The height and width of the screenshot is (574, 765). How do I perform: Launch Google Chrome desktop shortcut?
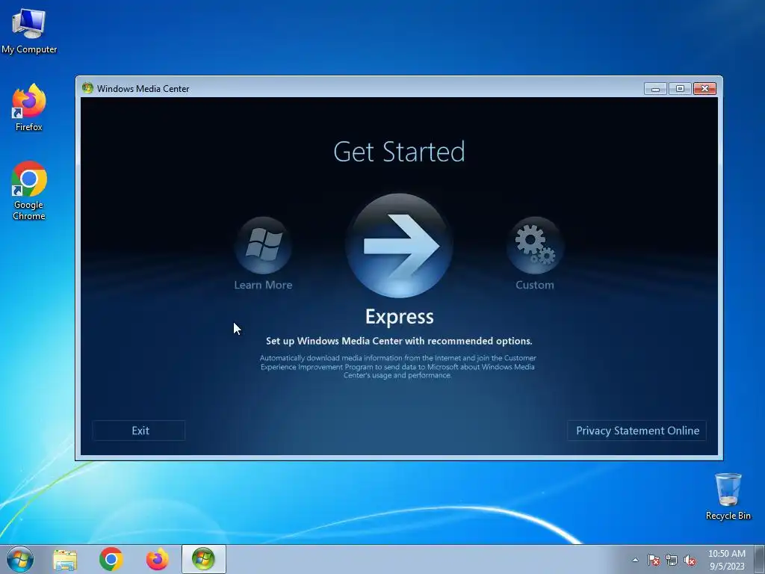29,191
